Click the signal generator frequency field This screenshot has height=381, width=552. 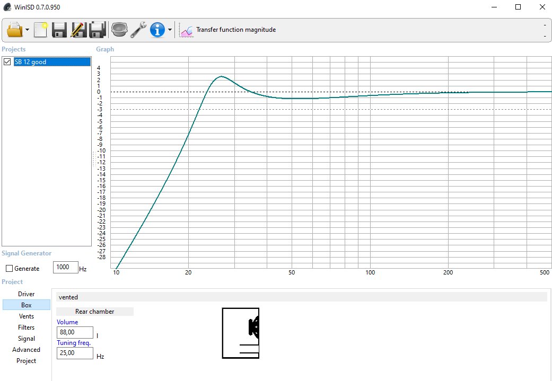click(x=65, y=267)
